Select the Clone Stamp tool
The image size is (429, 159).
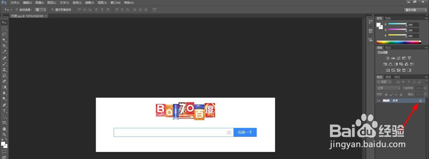pos(4,70)
